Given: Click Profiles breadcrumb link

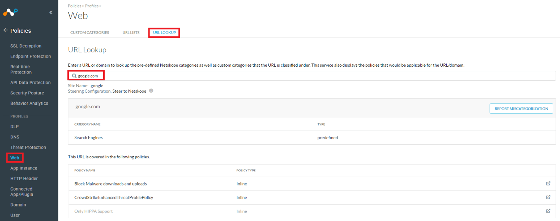Looking at the screenshot, I should (x=92, y=6).
